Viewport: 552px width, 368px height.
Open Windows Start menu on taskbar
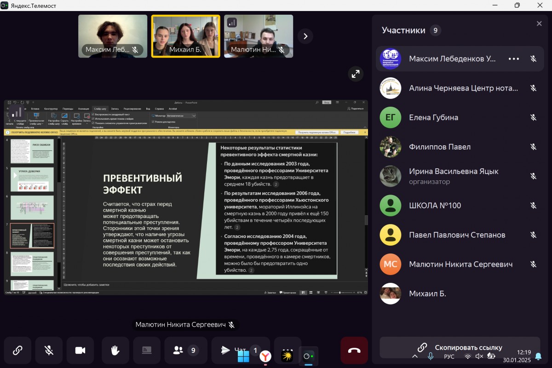click(x=243, y=356)
